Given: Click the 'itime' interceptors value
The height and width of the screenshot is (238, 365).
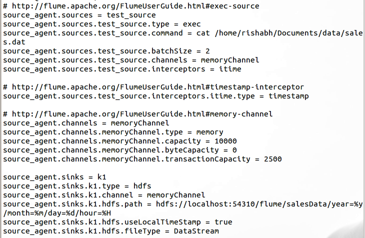Looking at the screenshot, I should point(230,69).
